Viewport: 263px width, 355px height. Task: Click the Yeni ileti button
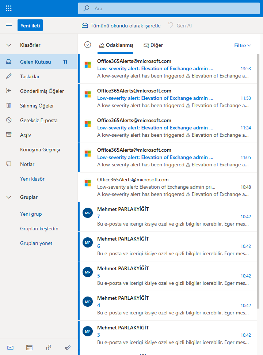(30, 25)
